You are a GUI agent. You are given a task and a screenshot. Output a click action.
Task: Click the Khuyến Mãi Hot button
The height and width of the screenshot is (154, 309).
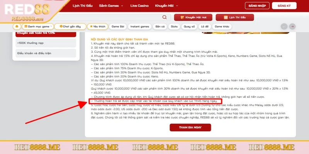[x=193, y=17]
